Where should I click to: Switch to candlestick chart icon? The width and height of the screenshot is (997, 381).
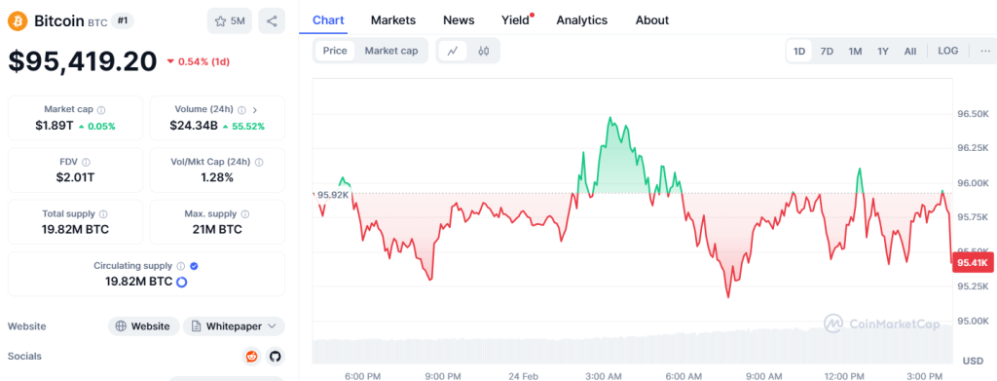(484, 51)
